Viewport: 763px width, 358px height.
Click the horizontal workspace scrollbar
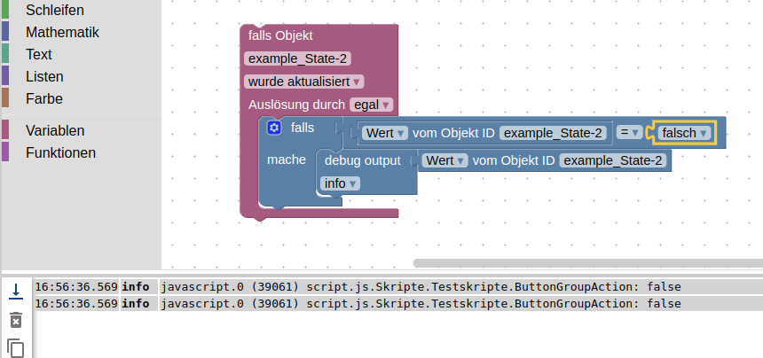coord(587,263)
